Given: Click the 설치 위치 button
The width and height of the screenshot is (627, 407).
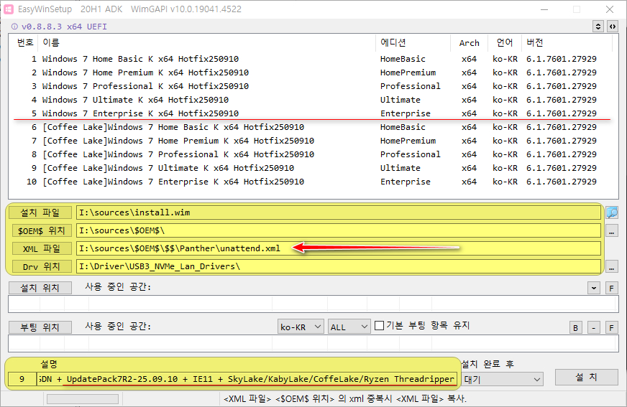Looking at the screenshot, I should tap(40, 288).
